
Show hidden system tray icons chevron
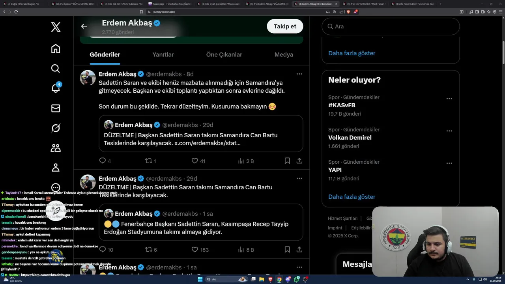(468, 279)
